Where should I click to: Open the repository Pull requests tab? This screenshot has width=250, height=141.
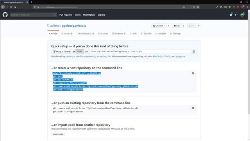(85, 34)
